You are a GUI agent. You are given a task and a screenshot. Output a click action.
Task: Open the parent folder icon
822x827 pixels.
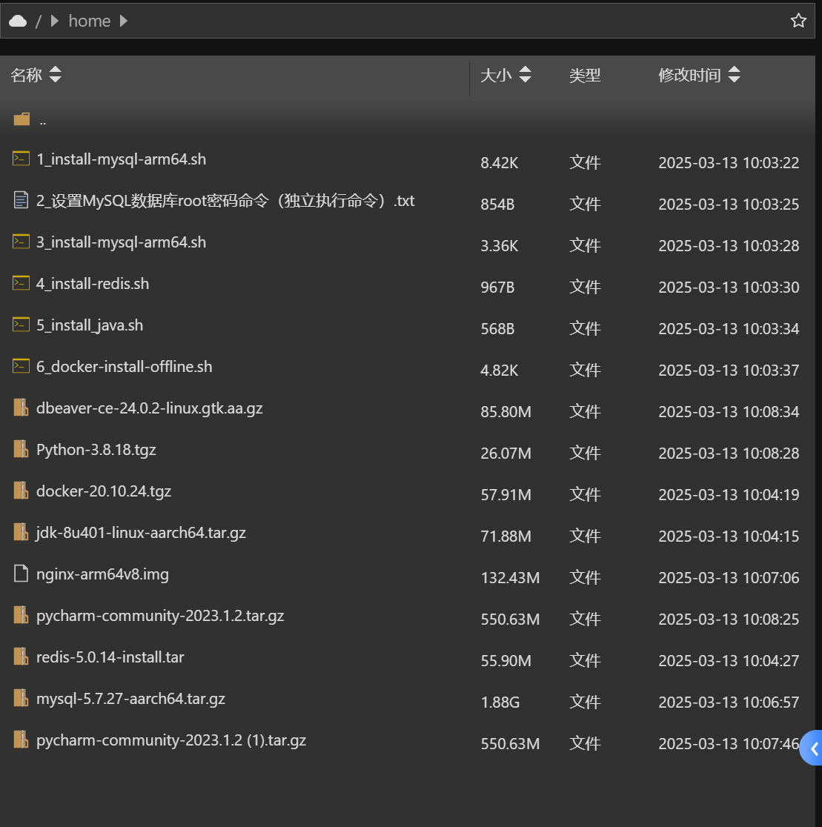pyautogui.click(x=21, y=119)
